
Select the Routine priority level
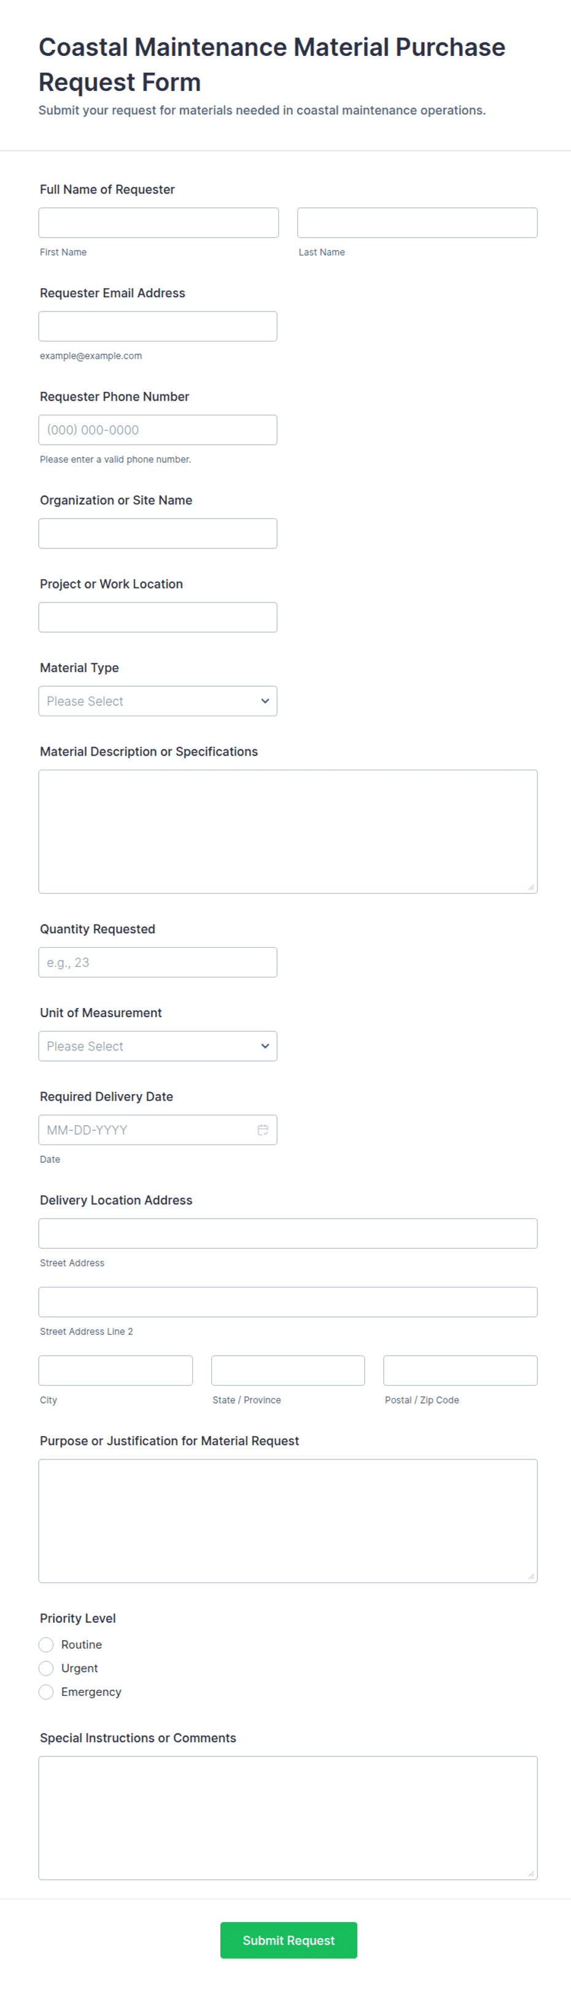pyautogui.click(x=45, y=1644)
